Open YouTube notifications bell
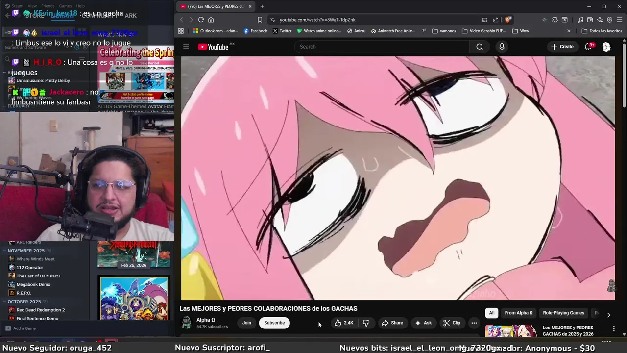This screenshot has width=627, height=353. click(x=588, y=47)
